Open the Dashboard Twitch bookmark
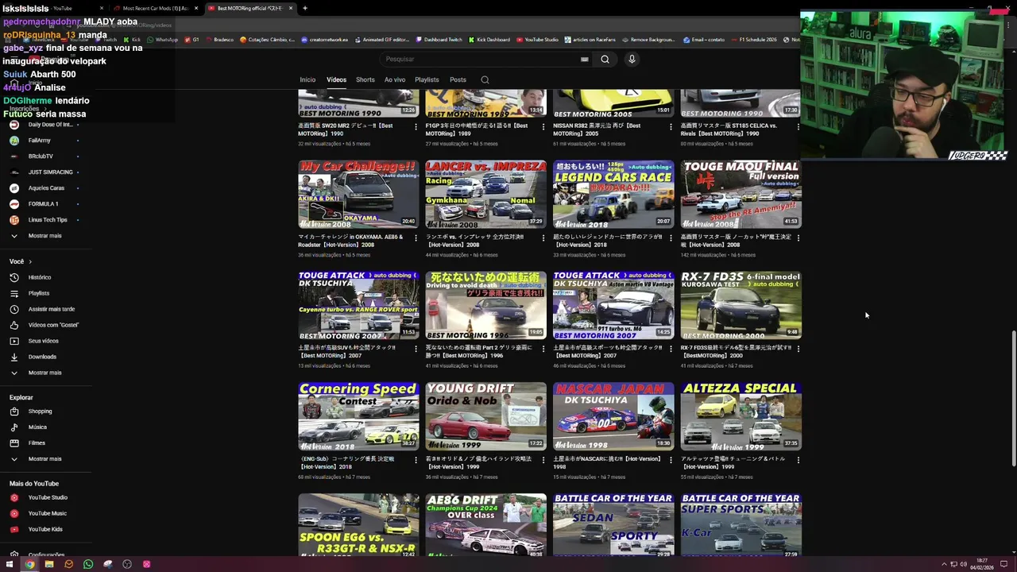 click(439, 40)
